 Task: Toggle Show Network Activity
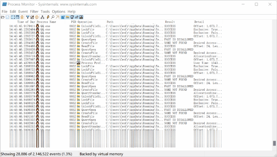click(72, 17)
